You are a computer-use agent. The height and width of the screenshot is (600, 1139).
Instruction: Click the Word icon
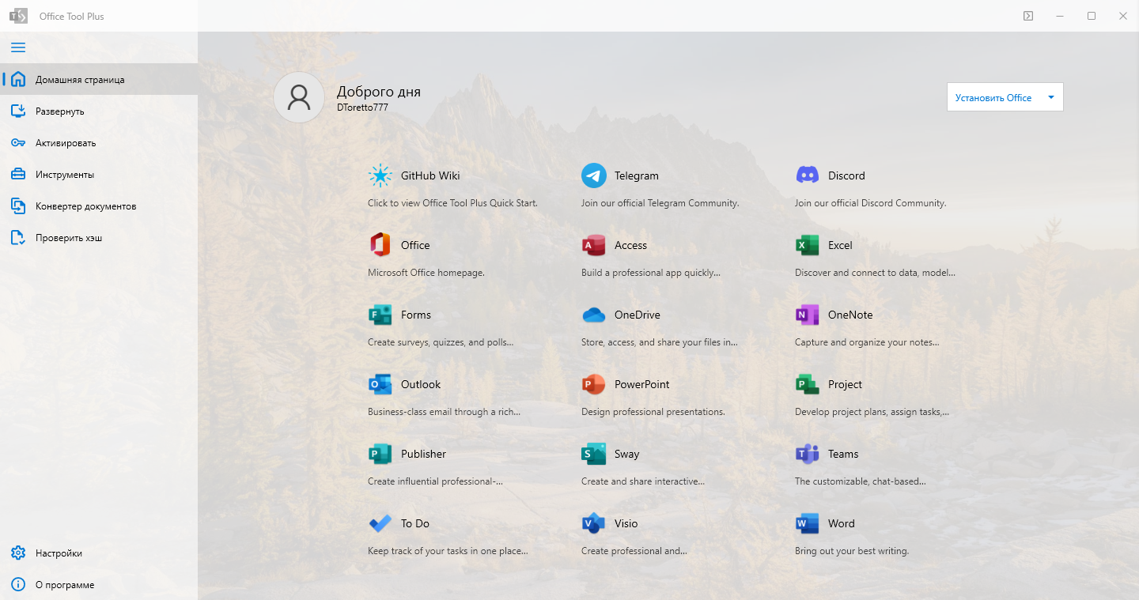click(808, 523)
